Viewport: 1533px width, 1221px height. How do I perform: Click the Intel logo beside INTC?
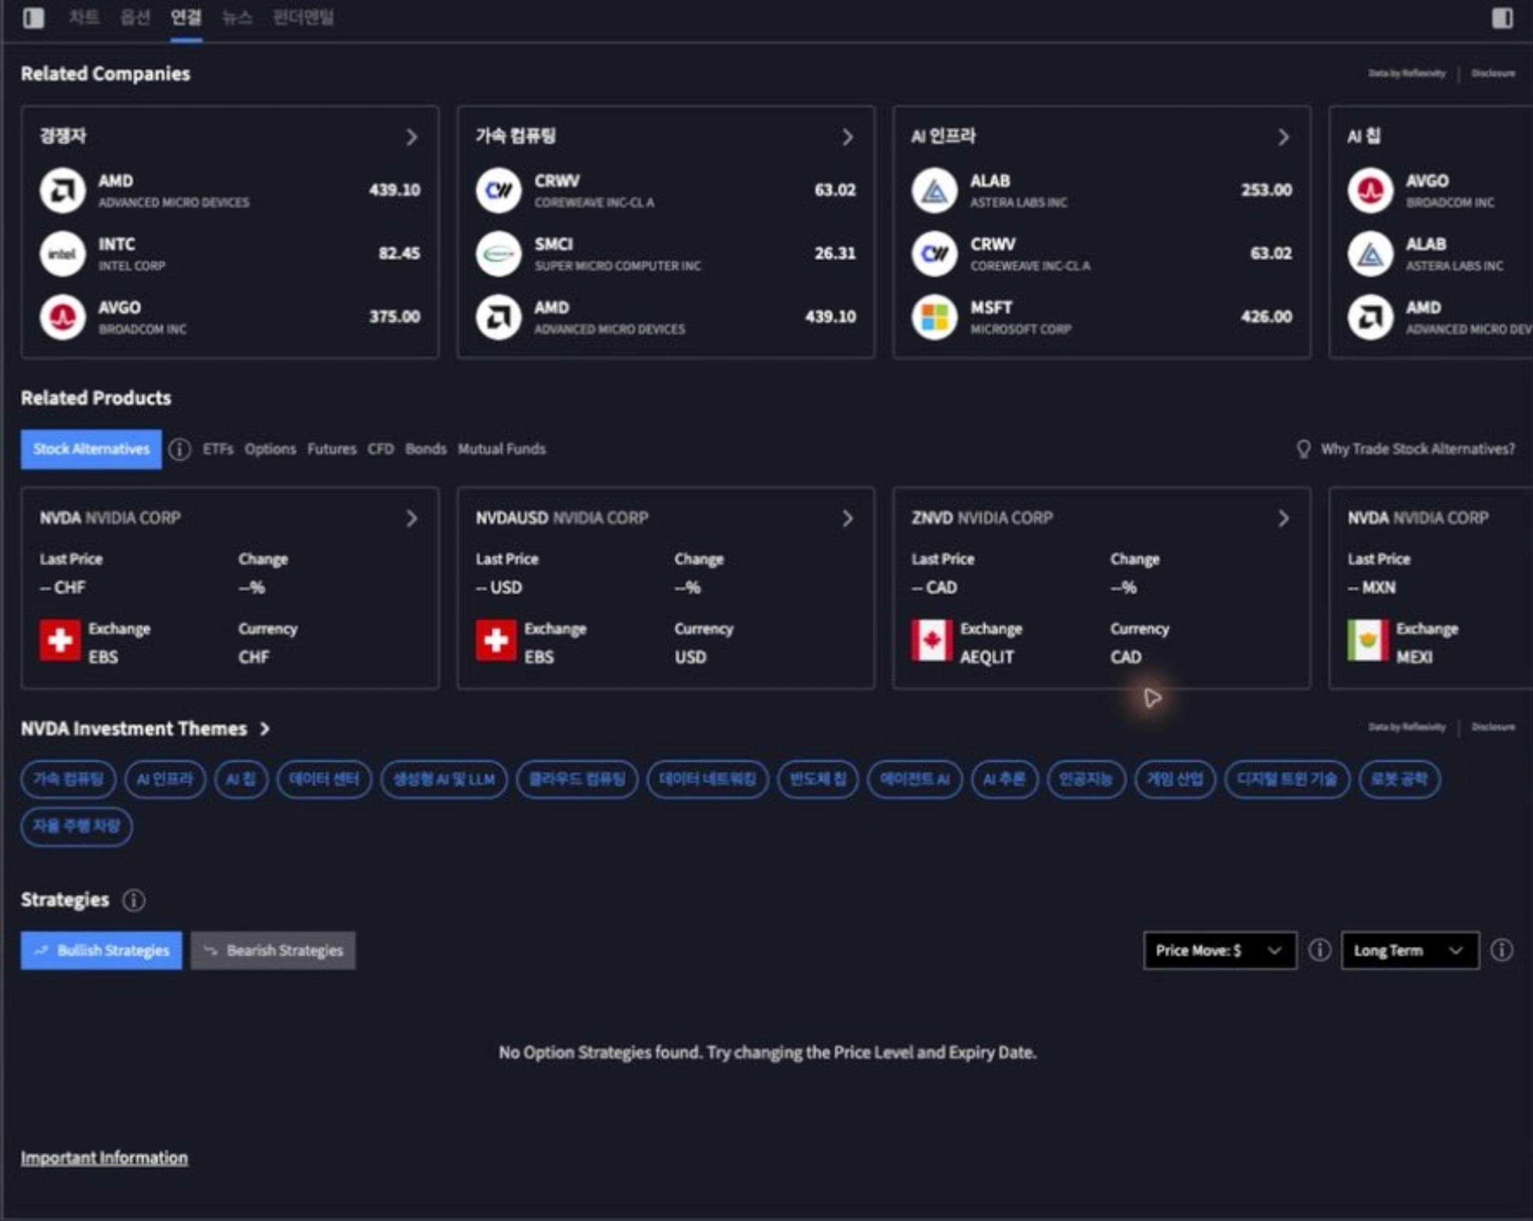pos(62,254)
